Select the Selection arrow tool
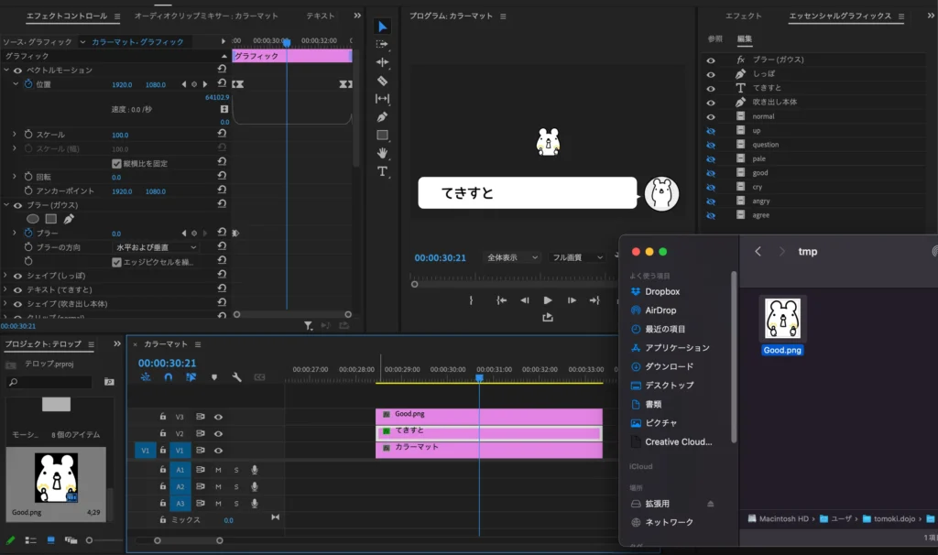This screenshot has width=938, height=555. click(382, 27)
